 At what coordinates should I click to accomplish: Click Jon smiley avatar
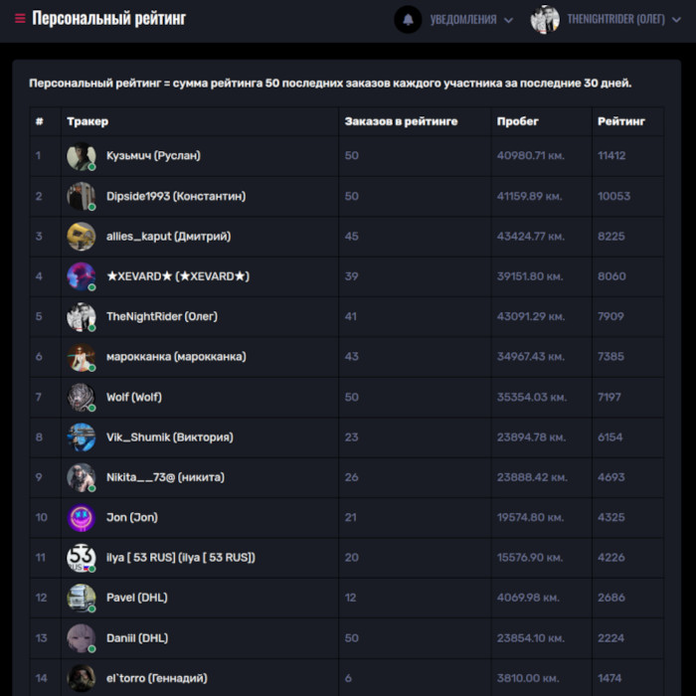pos(81,517)
